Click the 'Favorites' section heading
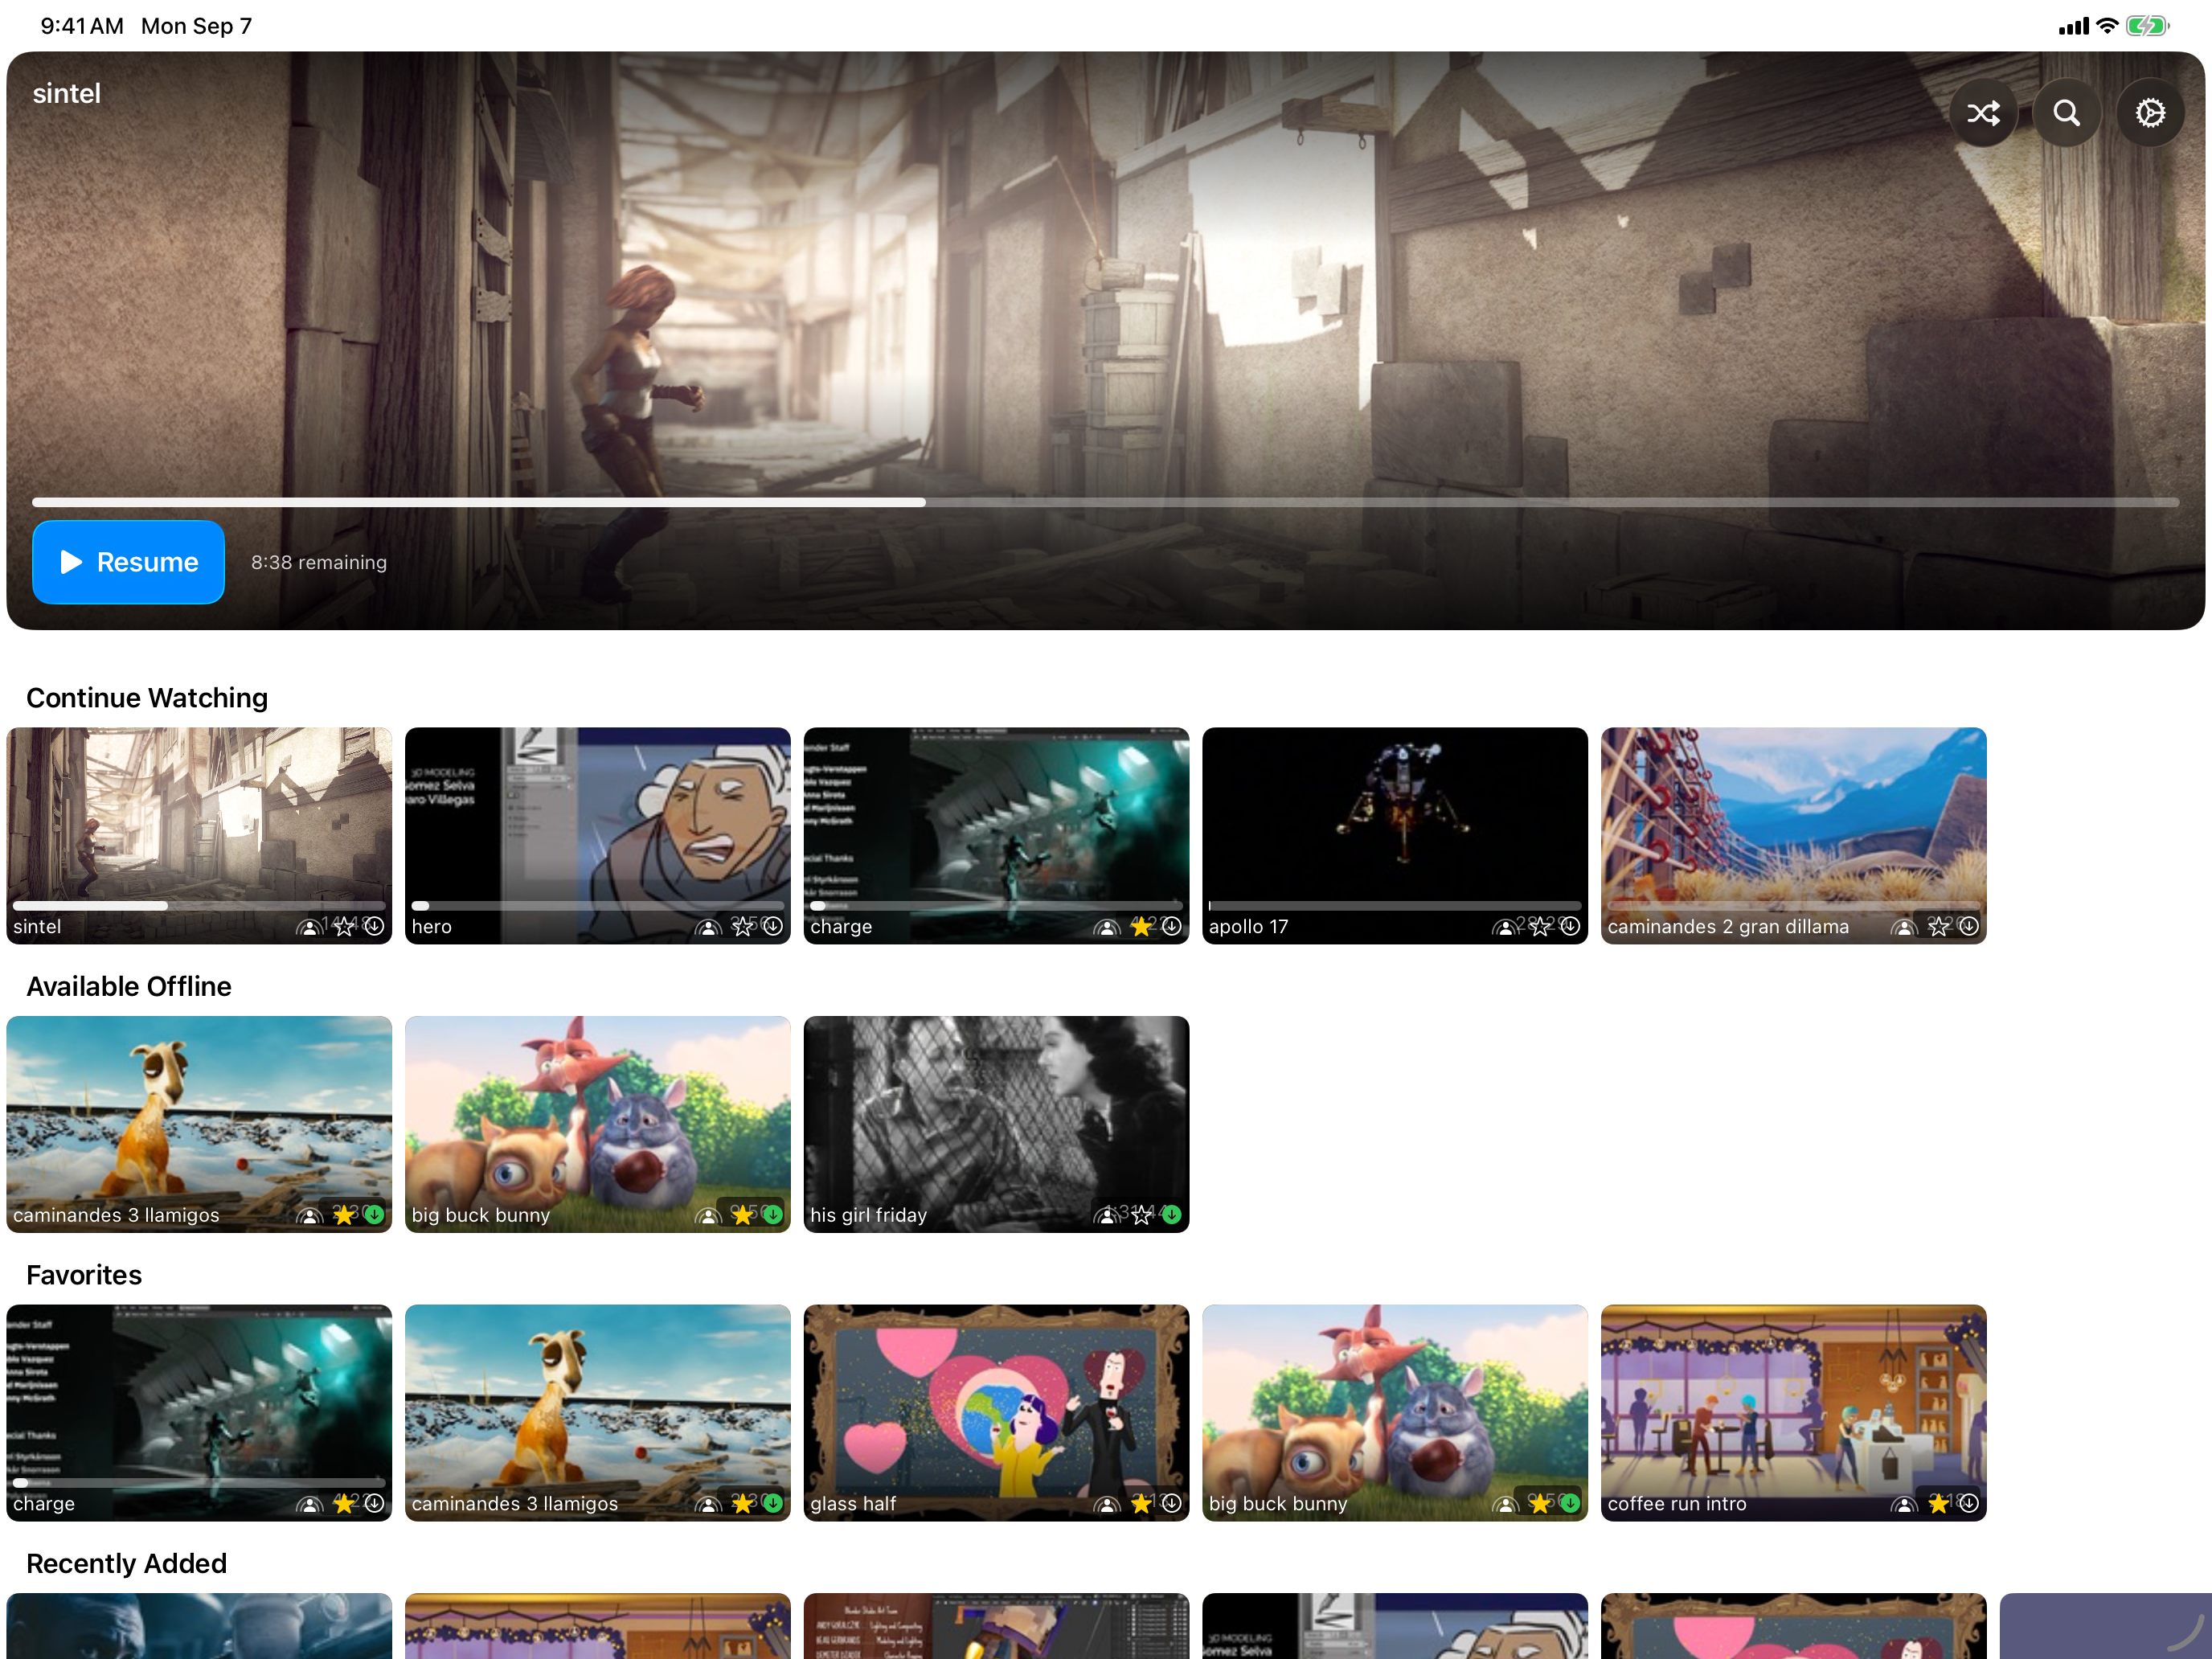This screenshot has height=1659, width=2212. coord(84,1275)
